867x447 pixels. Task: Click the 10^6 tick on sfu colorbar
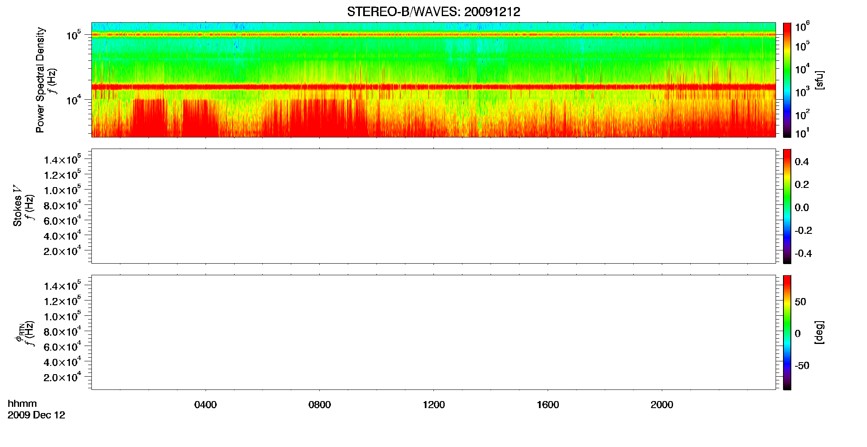[802, 27]
